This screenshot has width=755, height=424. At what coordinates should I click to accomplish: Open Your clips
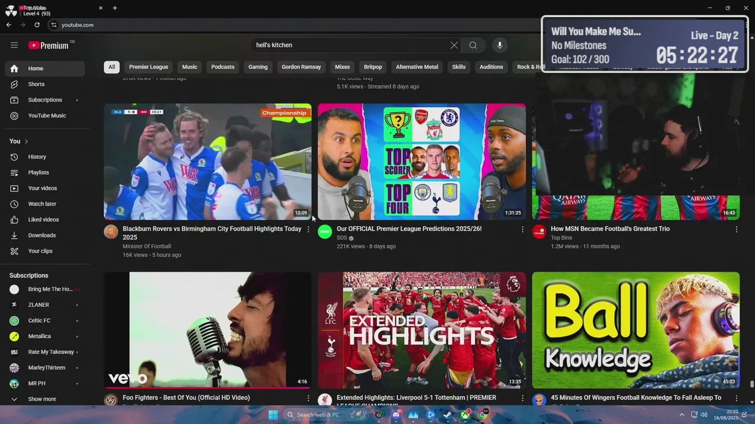point(45,251)
